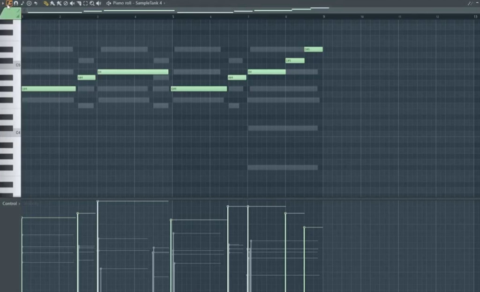Select the Paint drum sequence tool

click(59, 3)
